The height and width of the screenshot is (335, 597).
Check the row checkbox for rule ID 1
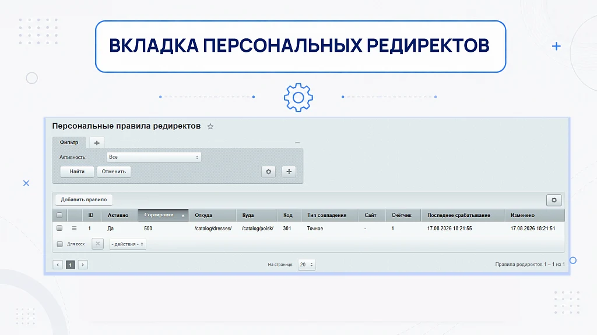point(59,228)
